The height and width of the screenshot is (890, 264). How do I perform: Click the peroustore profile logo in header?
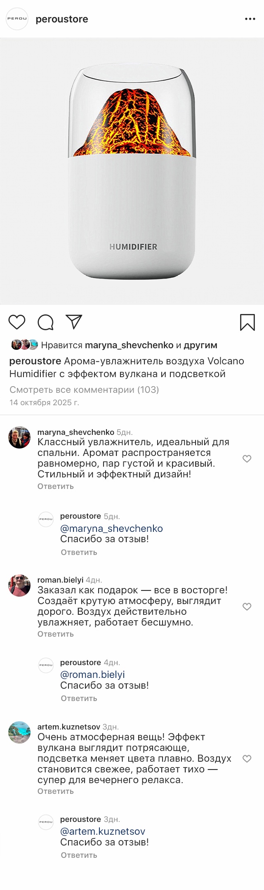pos(17,19)
